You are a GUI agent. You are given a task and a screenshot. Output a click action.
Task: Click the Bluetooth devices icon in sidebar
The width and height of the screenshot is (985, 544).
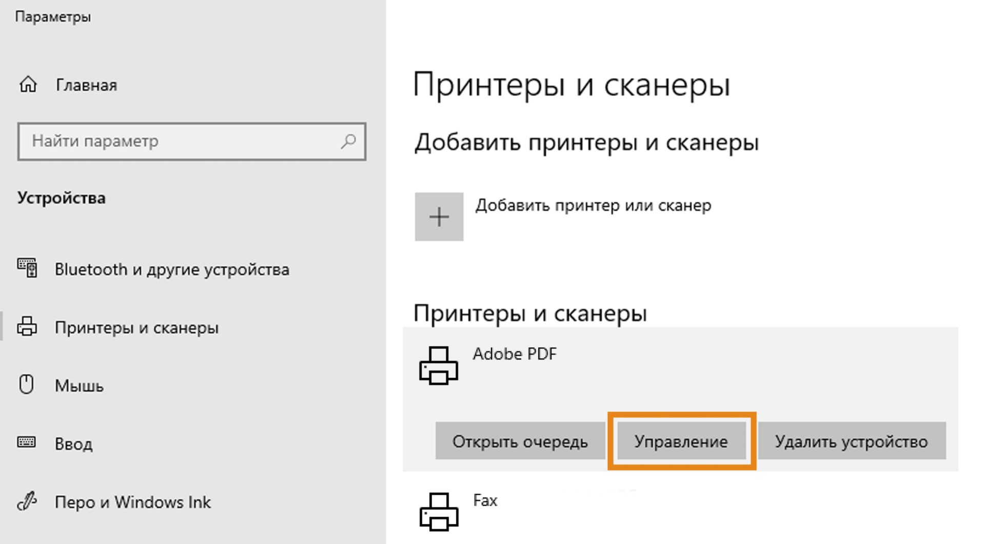coord(28,269)
